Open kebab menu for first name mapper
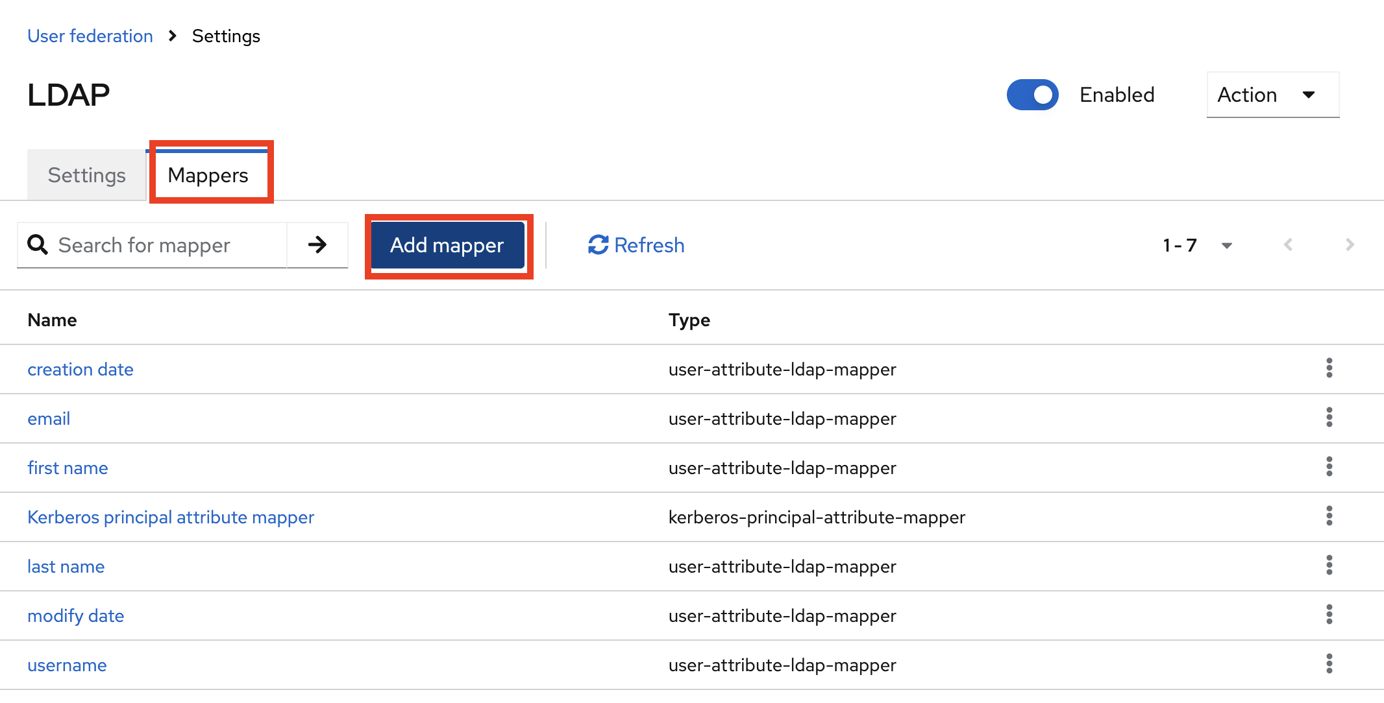Screen dimensions: 1384x703 1329,467
